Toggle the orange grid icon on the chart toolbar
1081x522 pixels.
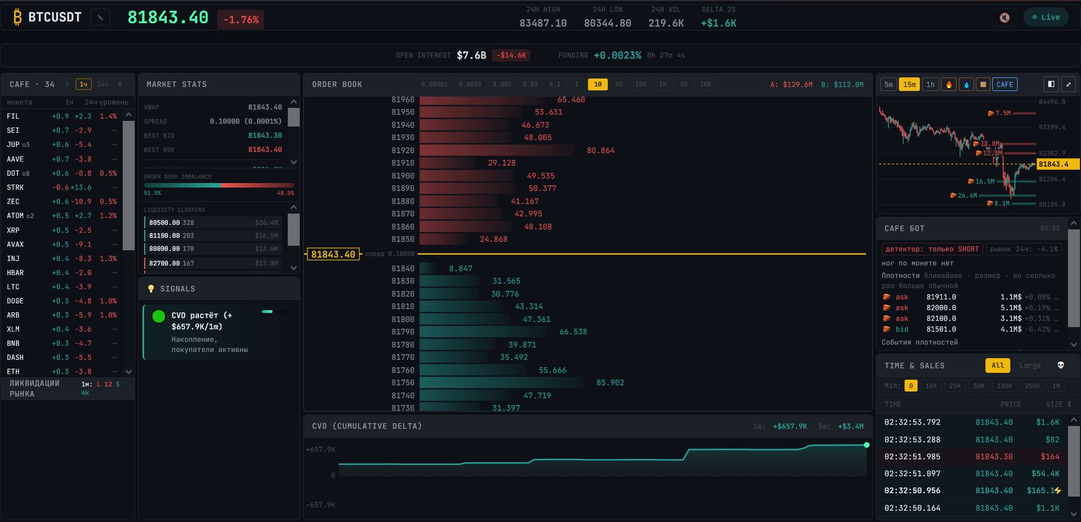(983, 84)
